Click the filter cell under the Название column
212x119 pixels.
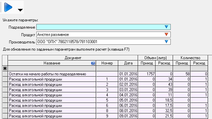click(x=52, y=68)
